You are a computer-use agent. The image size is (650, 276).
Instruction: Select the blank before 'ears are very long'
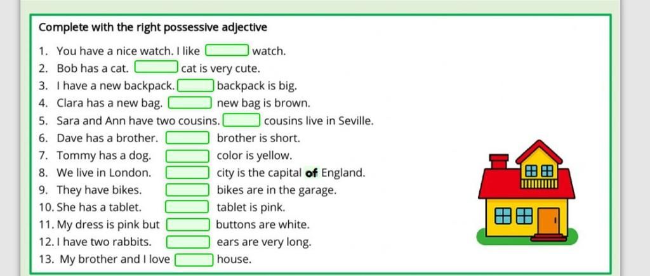[188, 242]
